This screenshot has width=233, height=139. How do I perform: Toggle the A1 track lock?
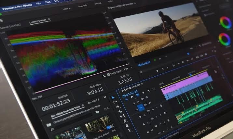pyautogui.click(x=140, y=117)
